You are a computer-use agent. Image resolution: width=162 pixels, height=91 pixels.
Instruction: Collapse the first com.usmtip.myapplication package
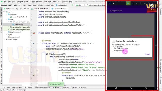click(x=8, y=22)
